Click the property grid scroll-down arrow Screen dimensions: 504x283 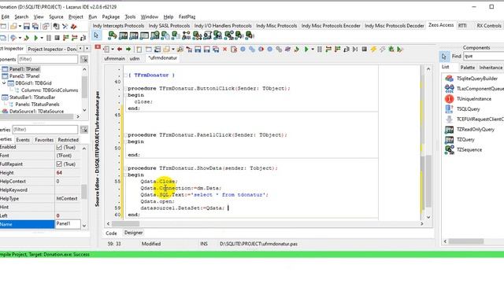pos(84,226)
